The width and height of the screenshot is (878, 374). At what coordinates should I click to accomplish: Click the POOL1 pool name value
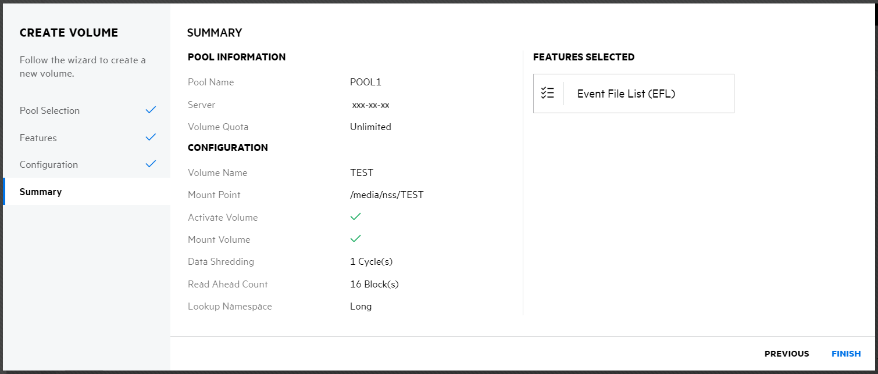366,82
